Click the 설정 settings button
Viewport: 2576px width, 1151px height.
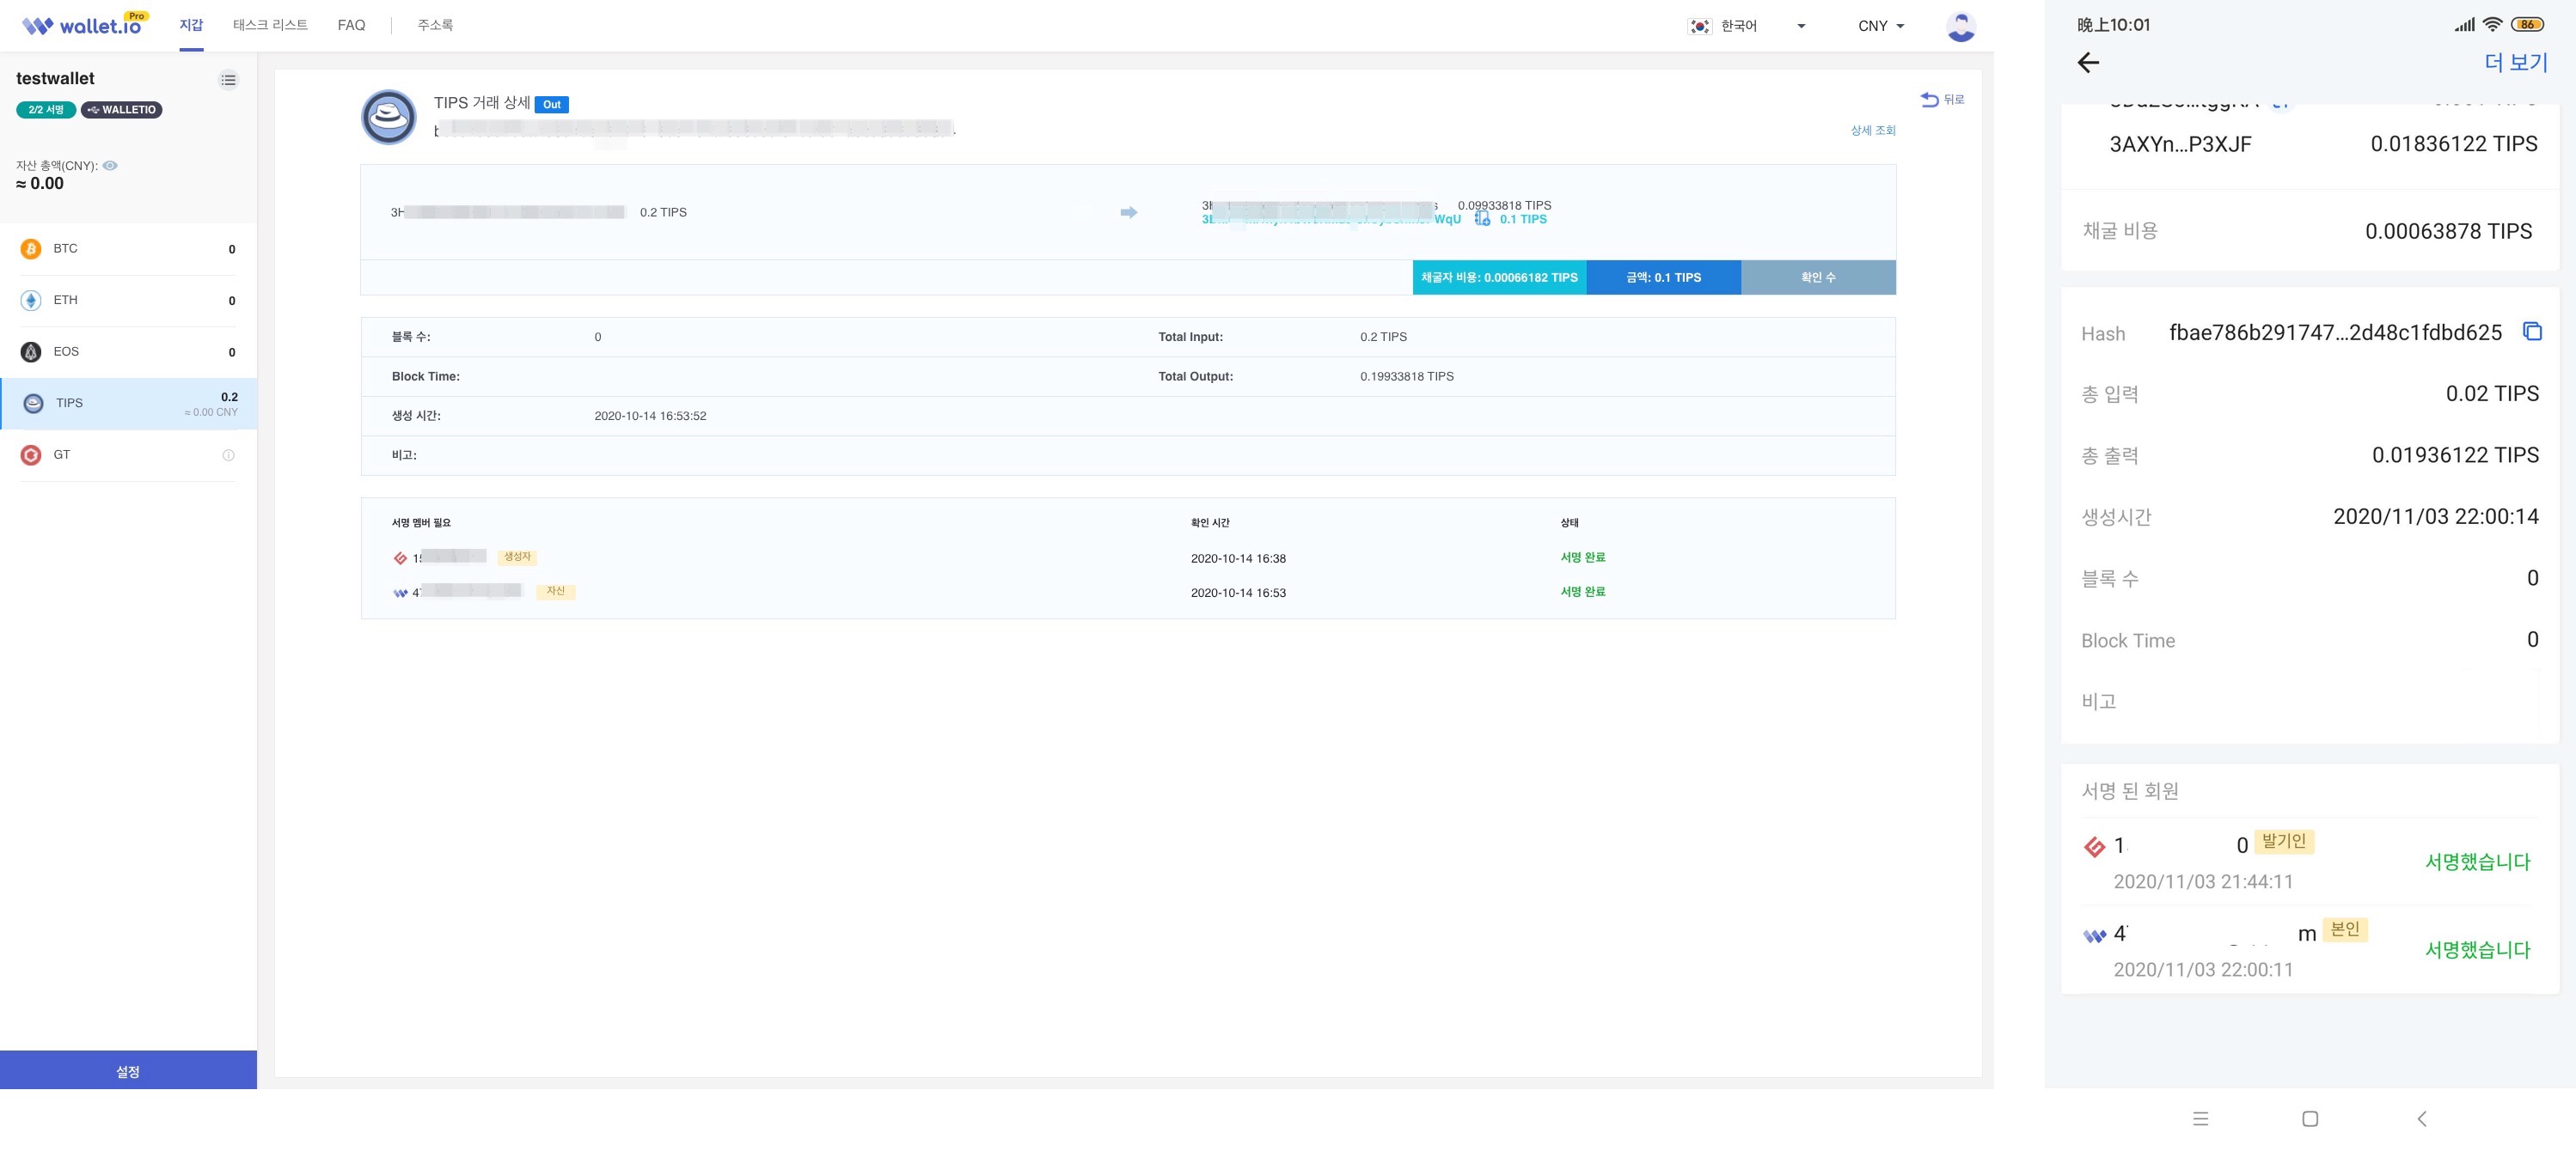pos(128,1071)
